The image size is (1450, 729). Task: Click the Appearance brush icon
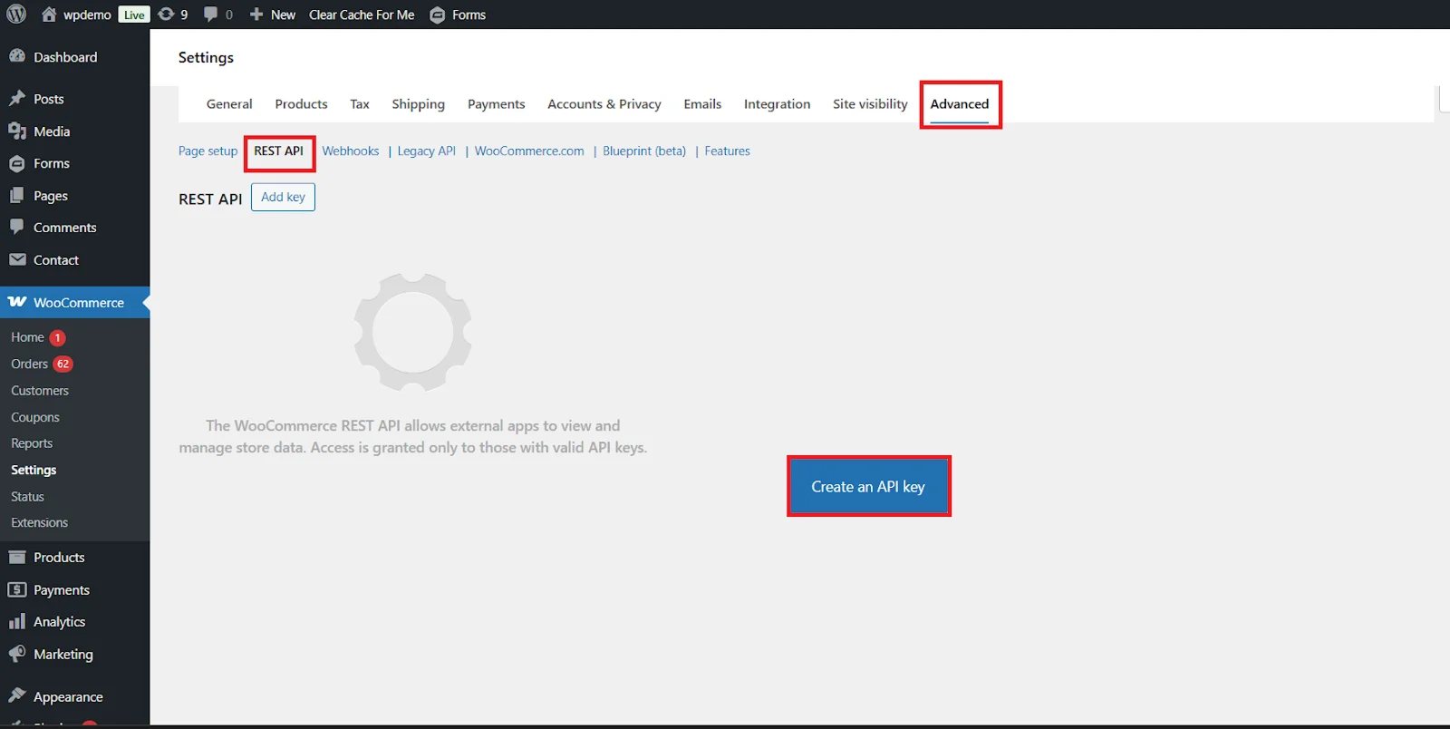[17, 695]
